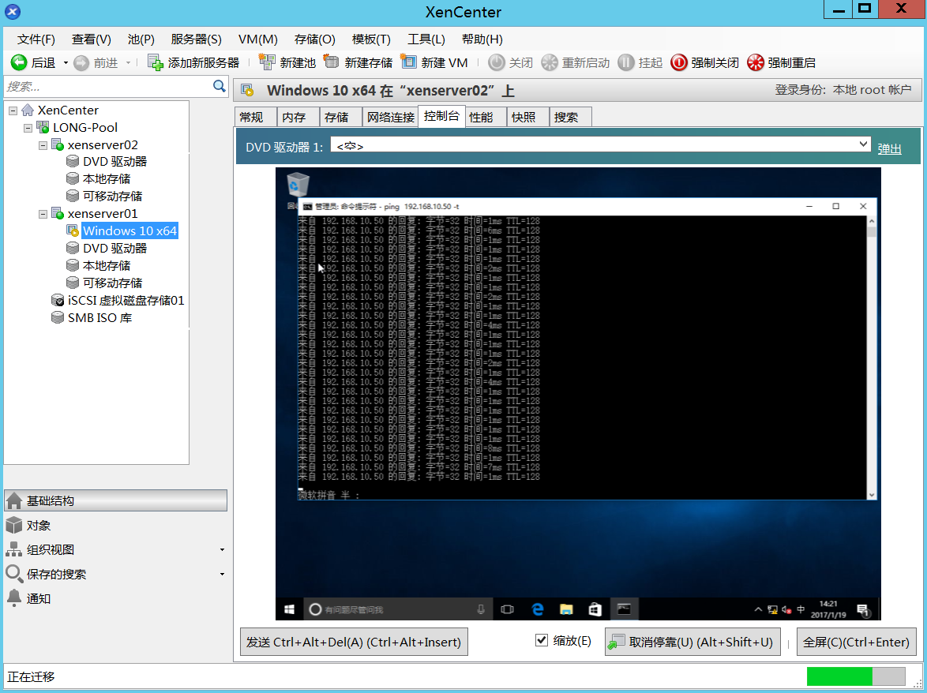Collapse the xenserver01 tree node
The image size is (927, 693).
[x=43, y=214]
